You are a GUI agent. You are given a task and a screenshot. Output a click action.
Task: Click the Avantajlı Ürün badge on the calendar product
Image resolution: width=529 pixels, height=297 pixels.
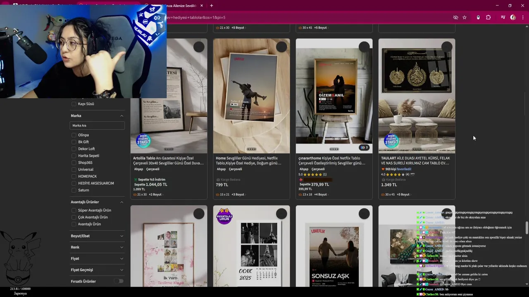(x=224, y=216)
